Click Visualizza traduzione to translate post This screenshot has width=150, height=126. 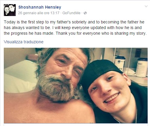coord(24,42)
